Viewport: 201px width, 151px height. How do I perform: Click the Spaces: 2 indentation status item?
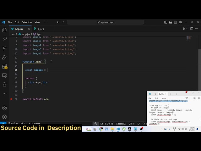(121, 124)
